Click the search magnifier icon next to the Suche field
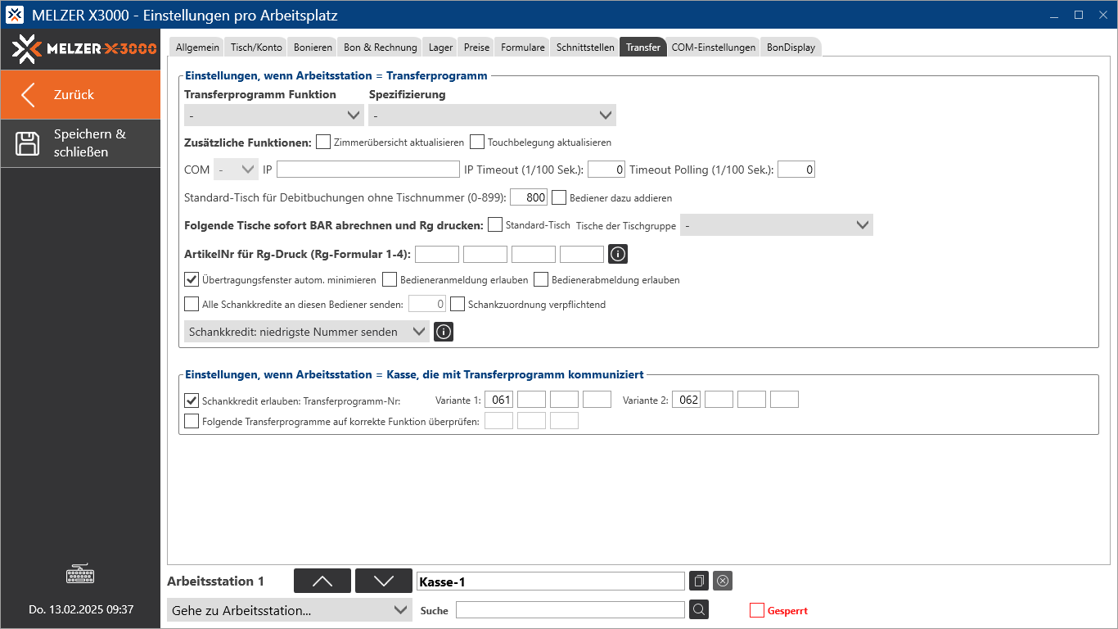Viewport: 1118px width, 629px height. click(698, 609)
